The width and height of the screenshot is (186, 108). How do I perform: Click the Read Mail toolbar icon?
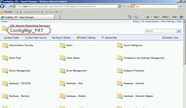pyautogui.click(x=143, y=17)
